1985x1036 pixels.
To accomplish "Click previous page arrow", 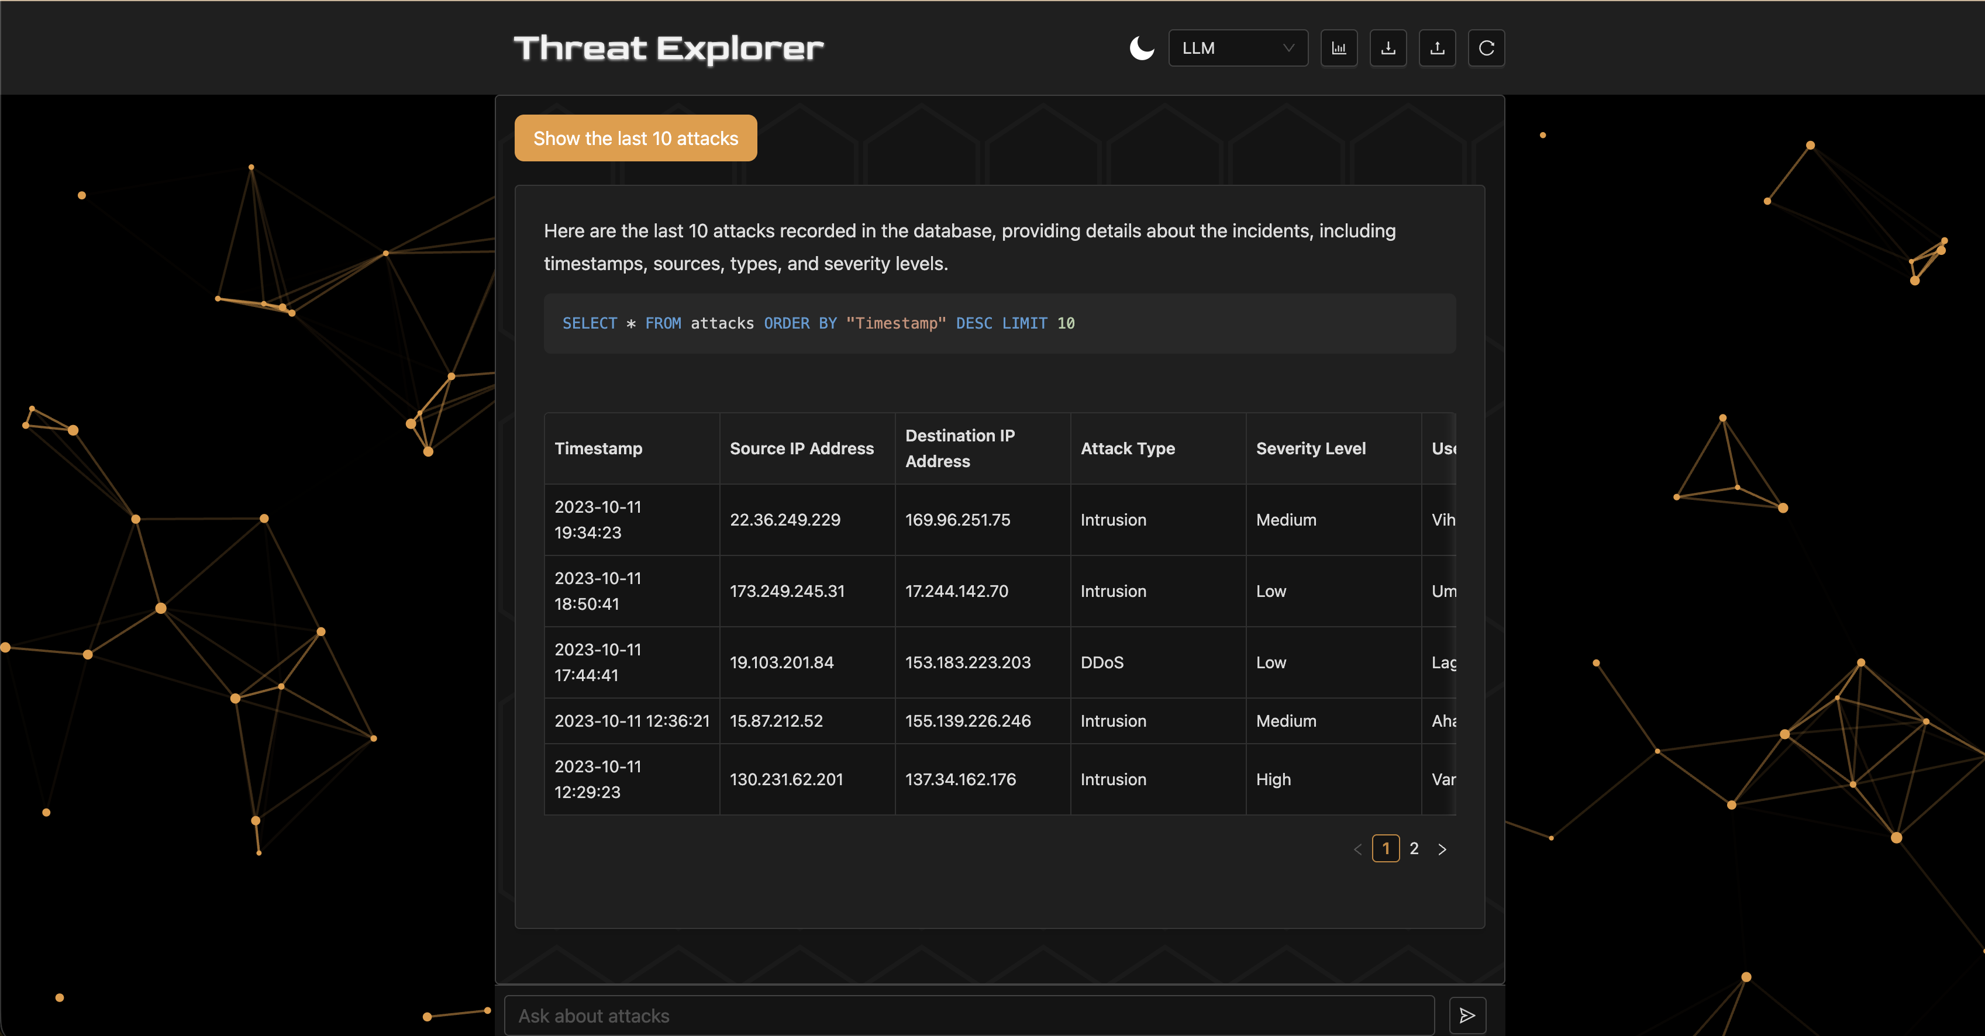I will click(x=1358, y=849).
